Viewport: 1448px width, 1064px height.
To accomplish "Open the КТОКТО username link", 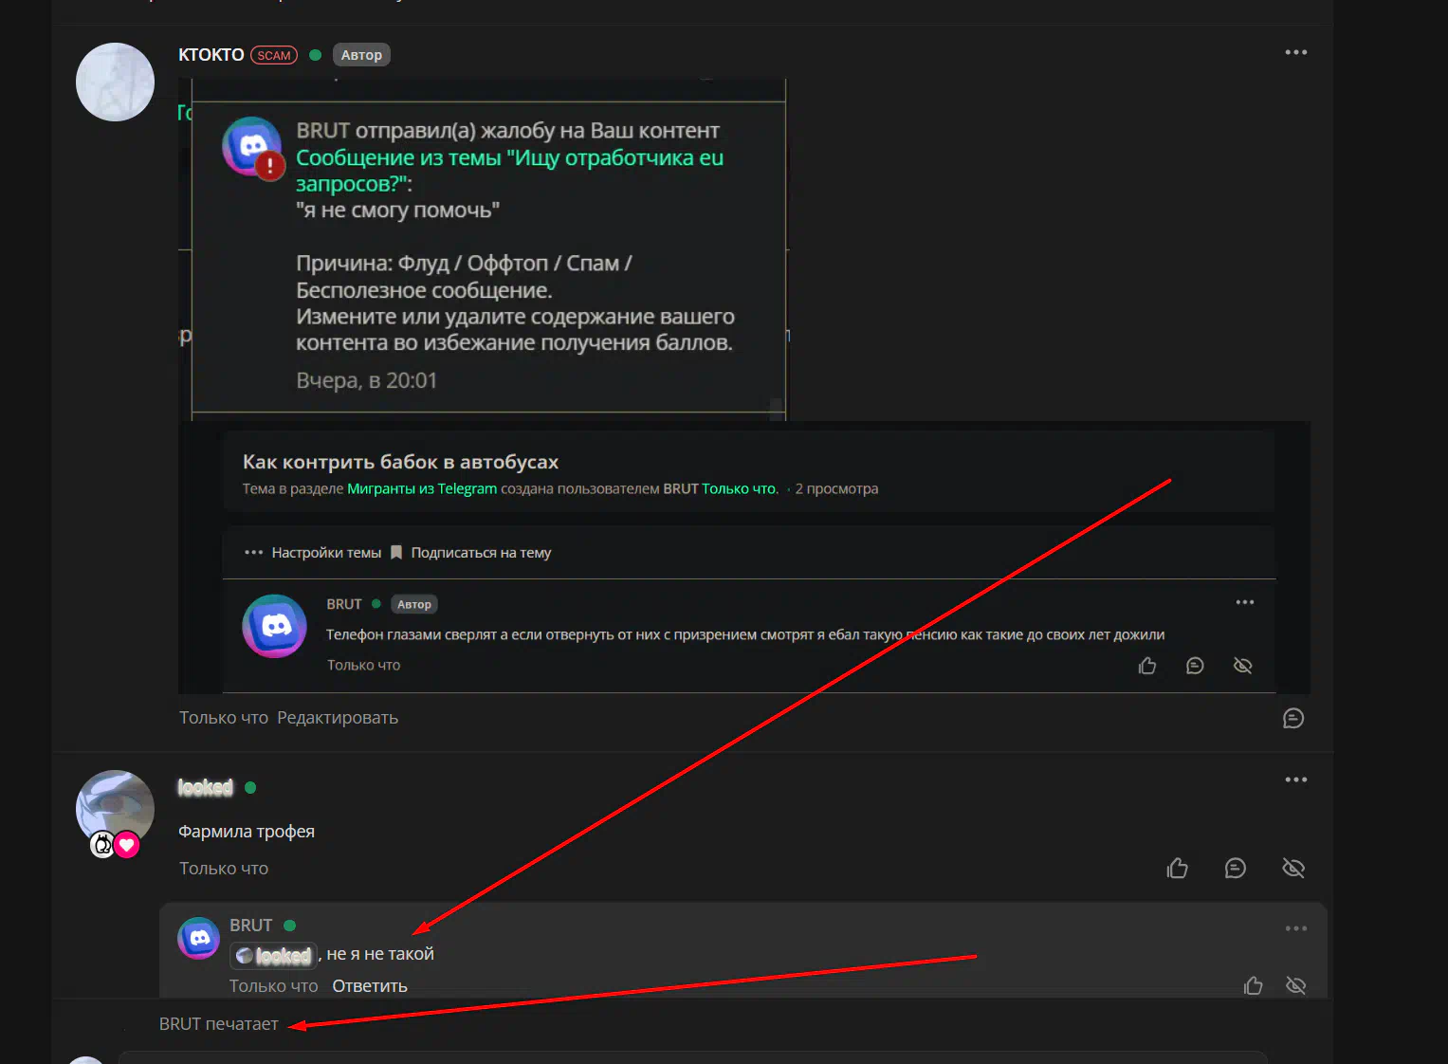I will coord(211,55).
